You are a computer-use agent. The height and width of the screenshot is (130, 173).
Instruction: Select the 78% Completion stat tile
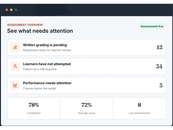pos(34,108)
